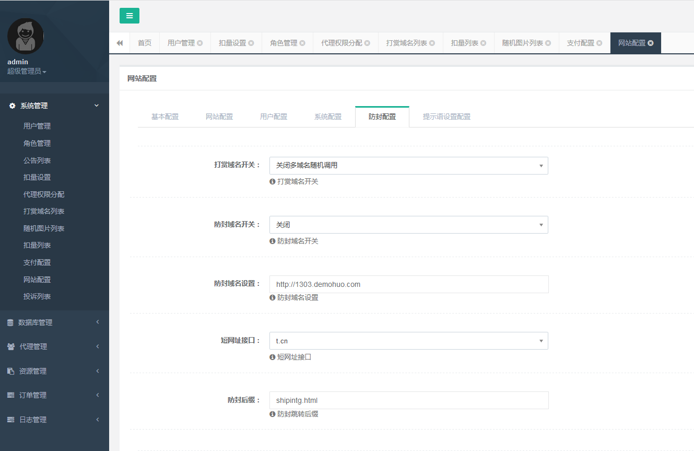
Task: Expand 订单管理 sidebar menu
Action: [54, 395]
